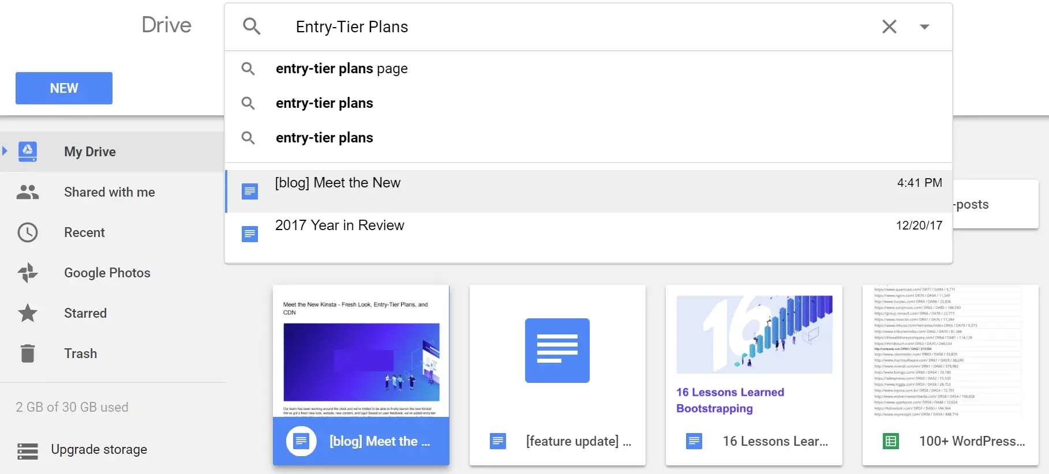Open Recent files list

(85, 232)
